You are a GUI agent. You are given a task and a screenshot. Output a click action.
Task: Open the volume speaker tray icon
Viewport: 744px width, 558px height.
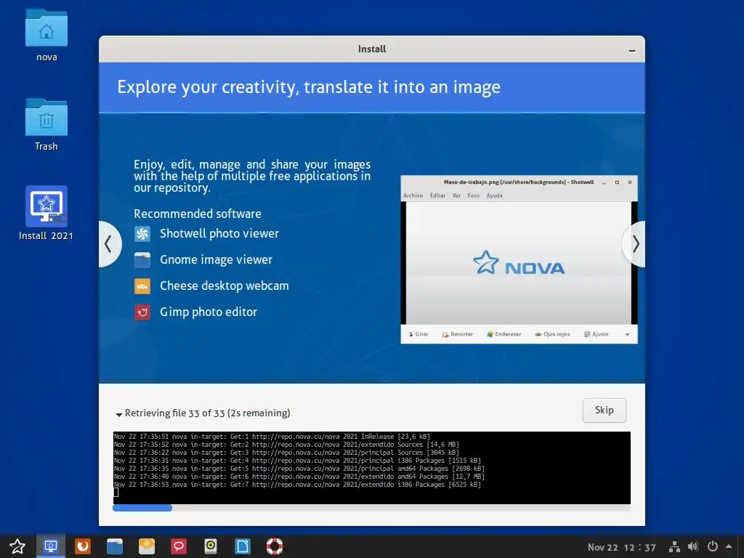click(x=693, y=547)
